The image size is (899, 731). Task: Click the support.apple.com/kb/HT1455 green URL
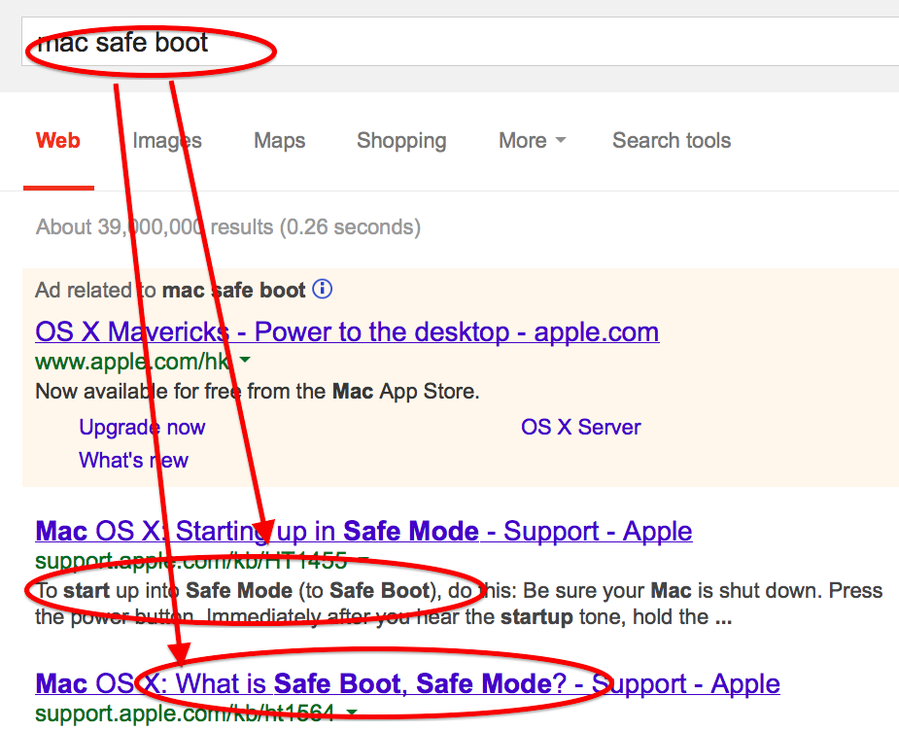click(x=190, y=560)
